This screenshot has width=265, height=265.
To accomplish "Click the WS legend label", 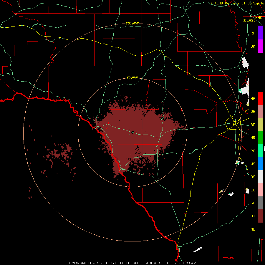I will (x=253, y=164).
